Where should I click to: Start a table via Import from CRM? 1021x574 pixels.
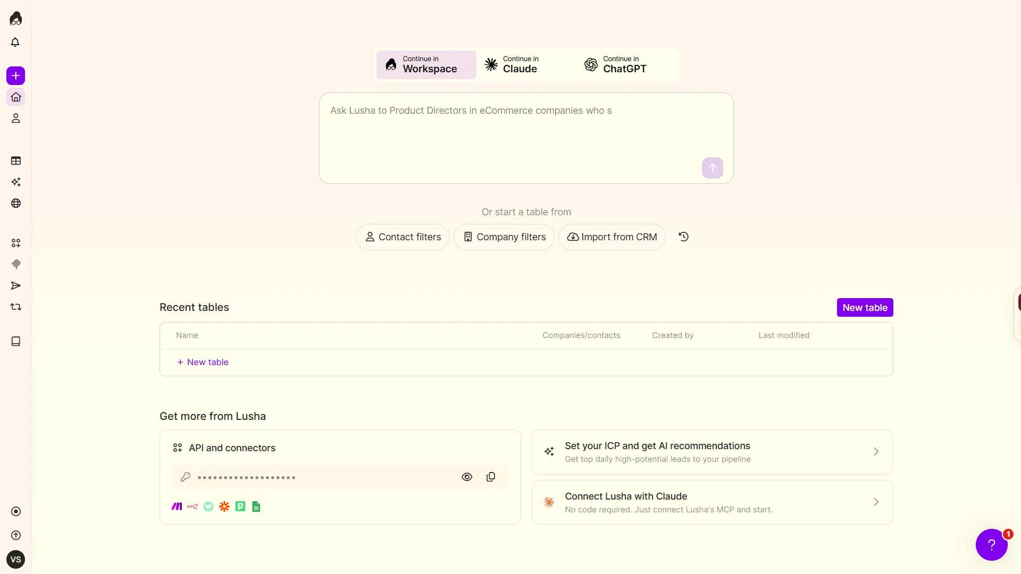pos(612,237)
